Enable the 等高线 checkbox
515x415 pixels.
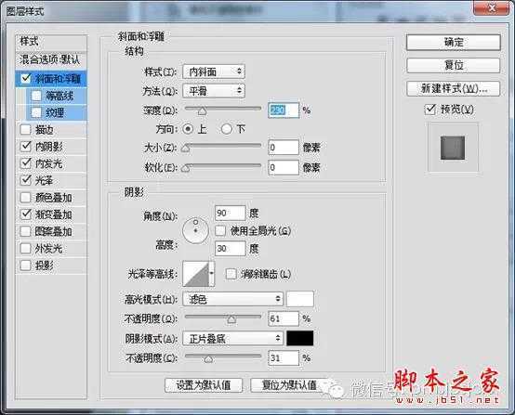pos(36,96)
